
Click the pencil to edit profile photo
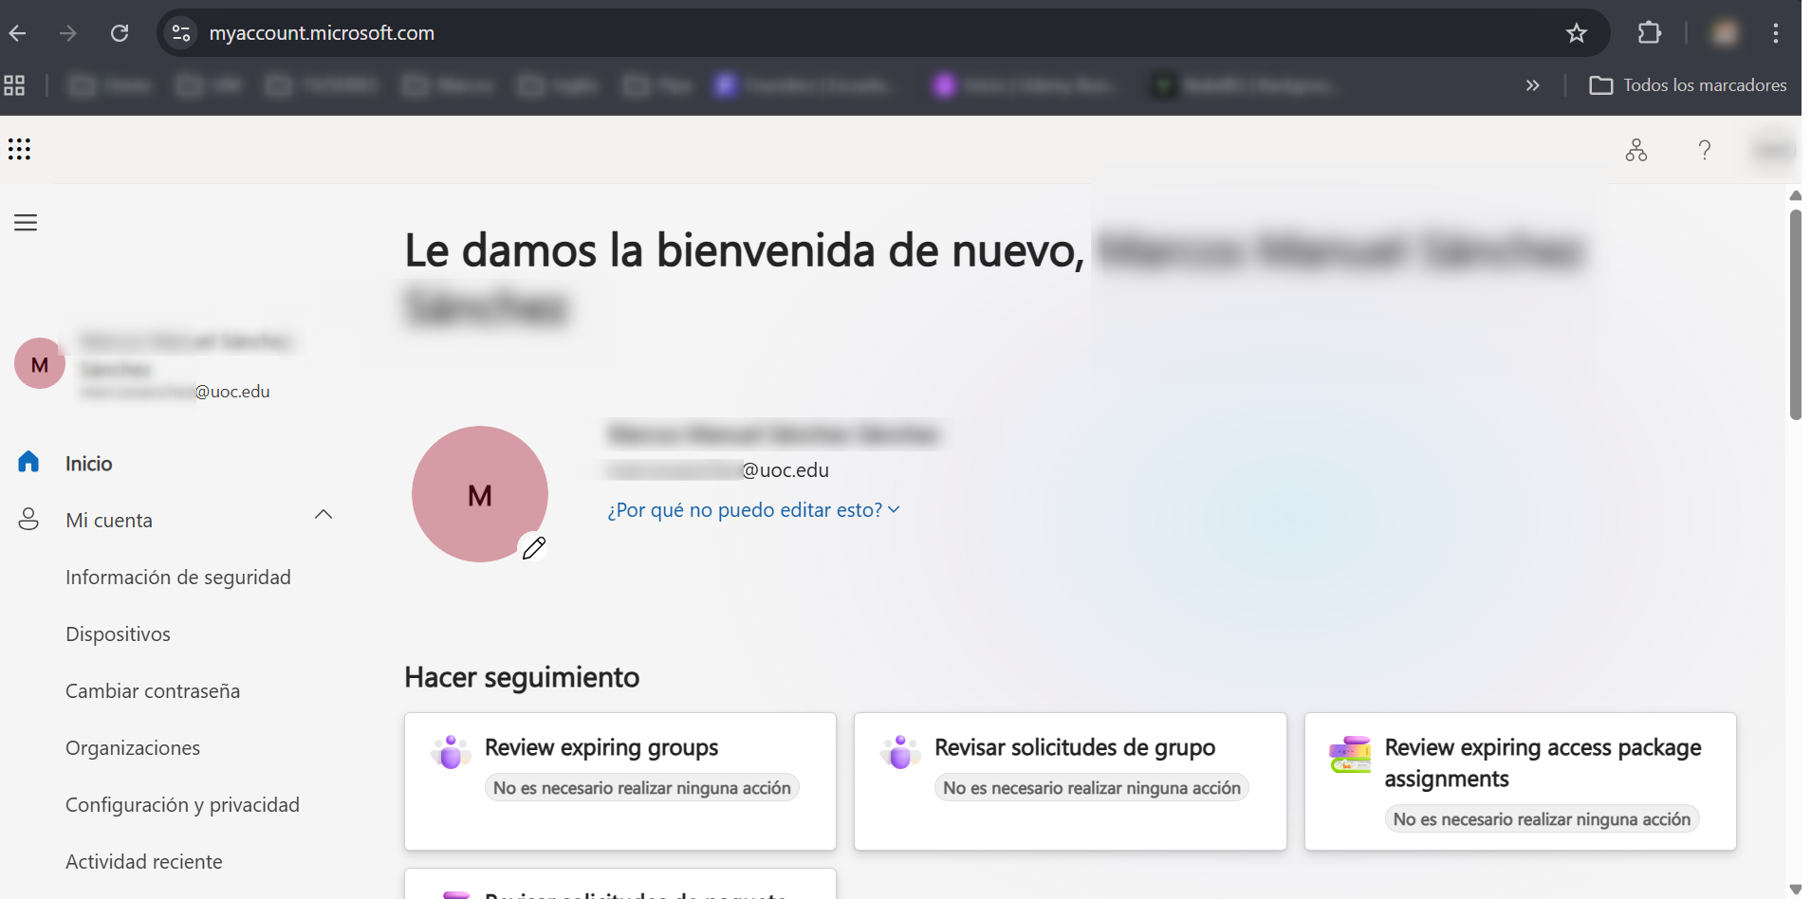click(534, 547)
